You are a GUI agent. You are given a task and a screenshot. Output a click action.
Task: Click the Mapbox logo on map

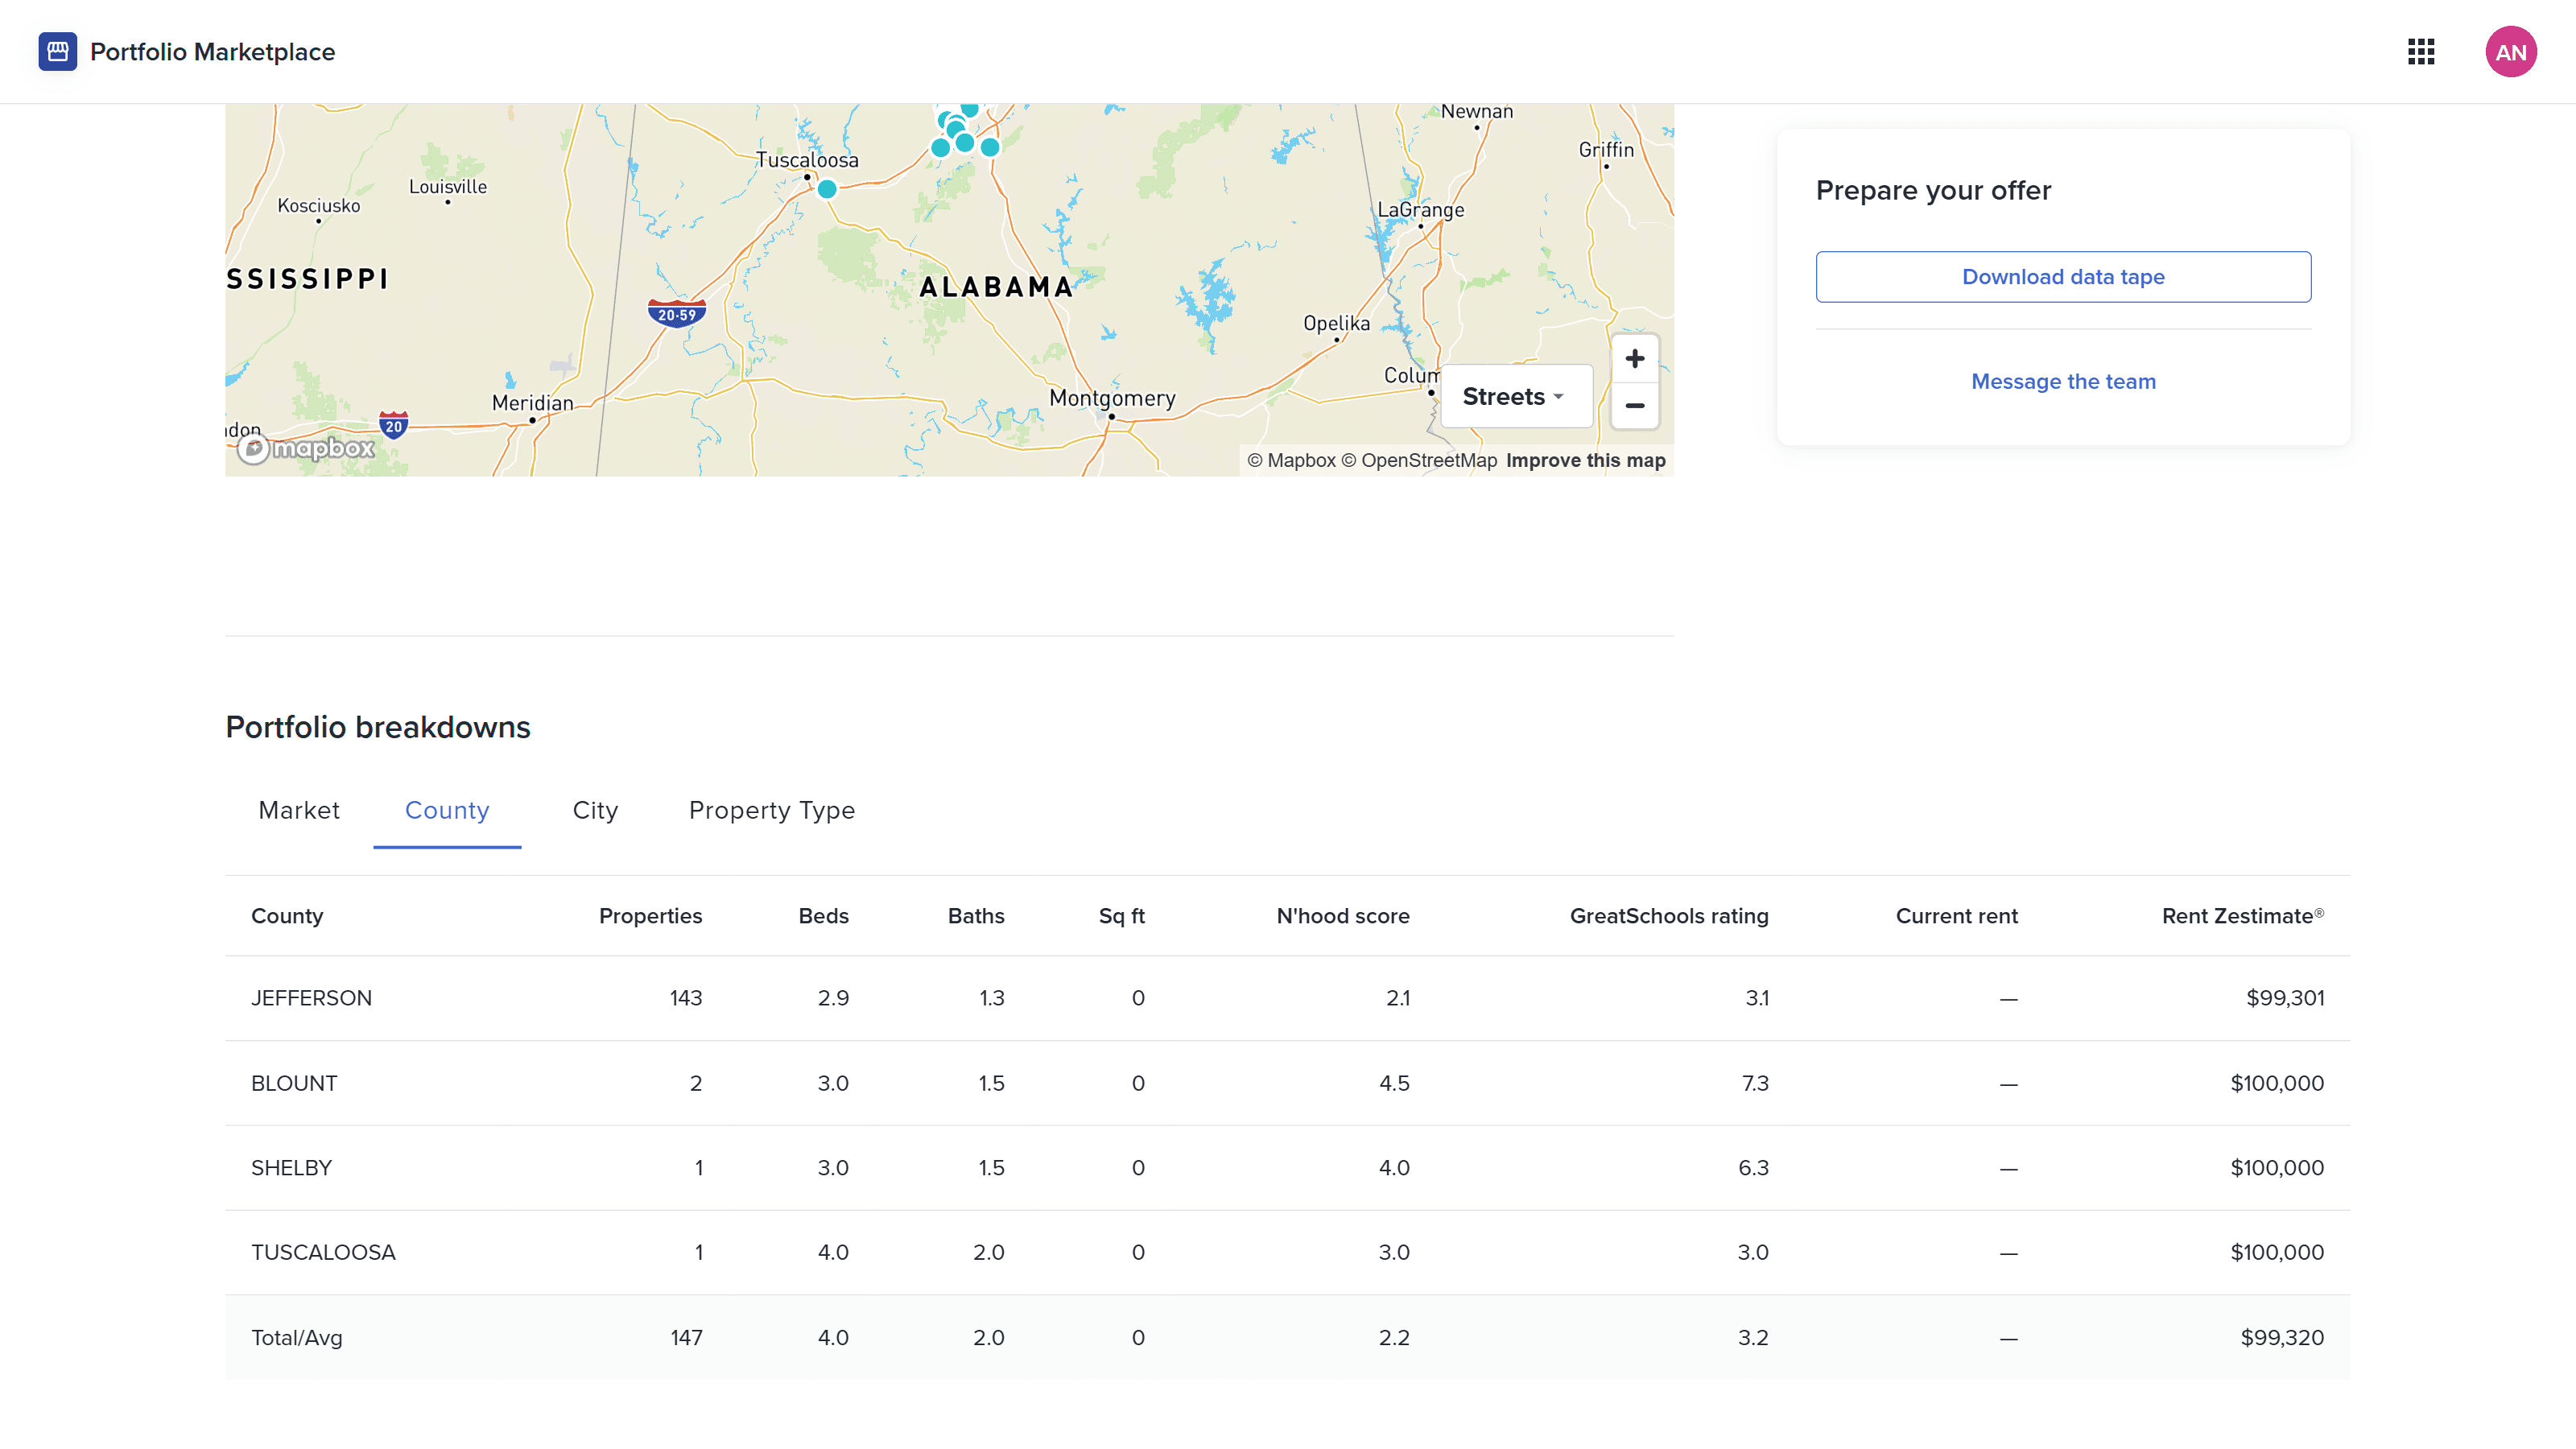[306, 448]
